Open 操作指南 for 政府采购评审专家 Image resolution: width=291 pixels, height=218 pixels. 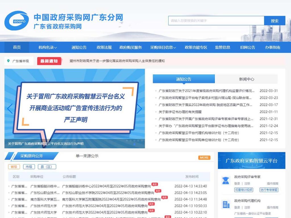point(273,184)
